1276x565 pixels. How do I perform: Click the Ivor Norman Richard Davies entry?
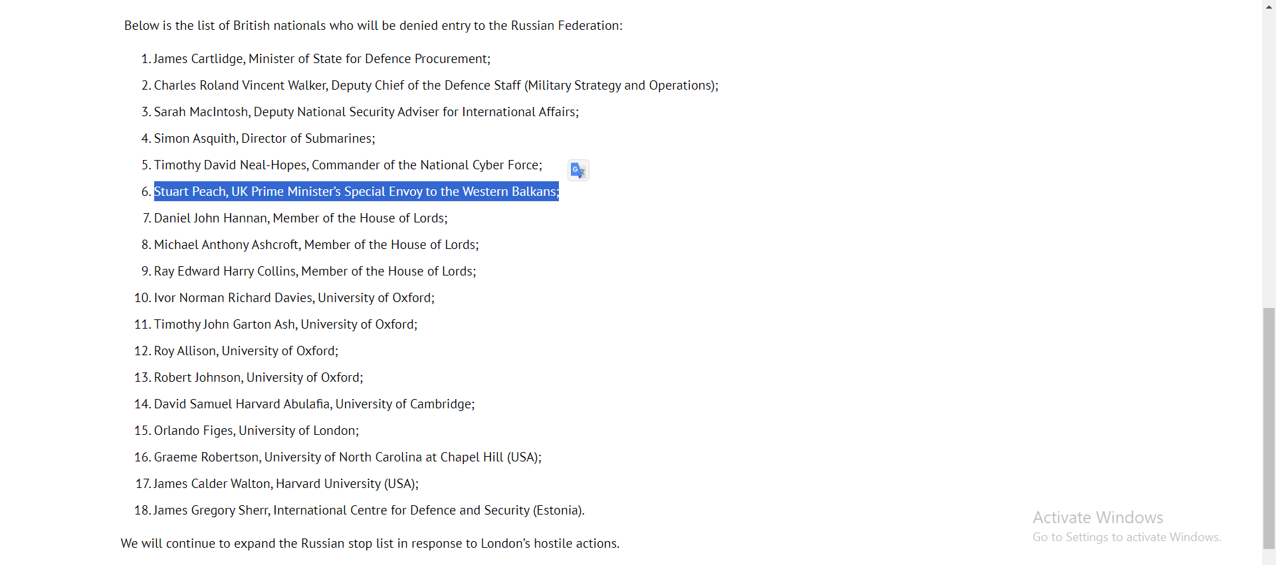click(x=294, y=298)
